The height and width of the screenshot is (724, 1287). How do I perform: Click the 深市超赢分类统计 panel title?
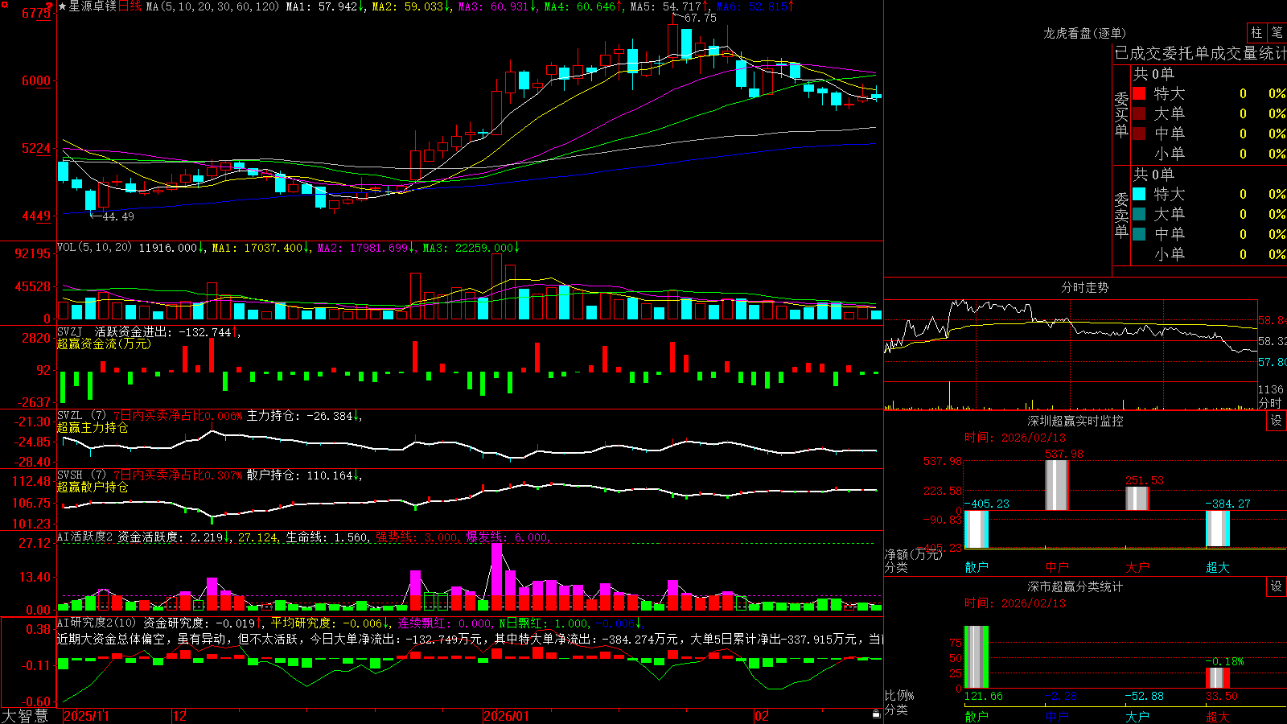pyautogui.click(x=1075, y=586)
